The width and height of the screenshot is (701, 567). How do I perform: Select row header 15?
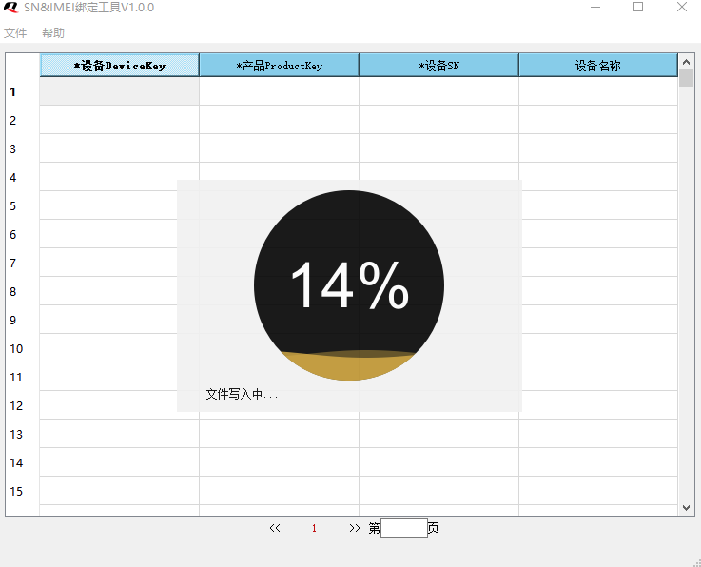pos(23,491)
